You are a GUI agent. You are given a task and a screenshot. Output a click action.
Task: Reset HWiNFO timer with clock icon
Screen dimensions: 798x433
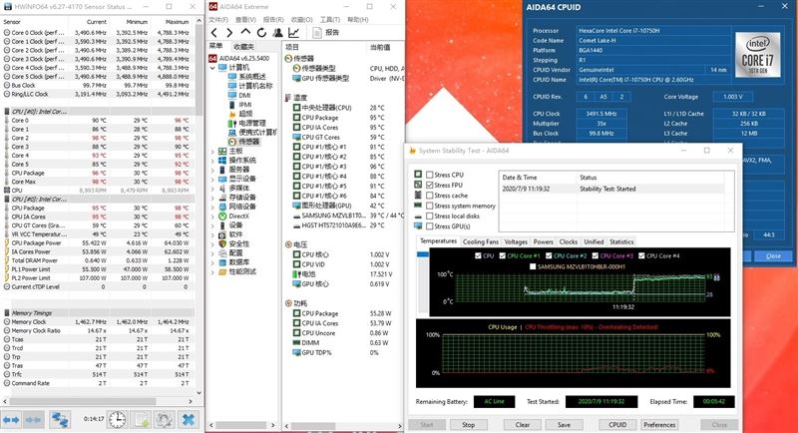pos(117,420)
